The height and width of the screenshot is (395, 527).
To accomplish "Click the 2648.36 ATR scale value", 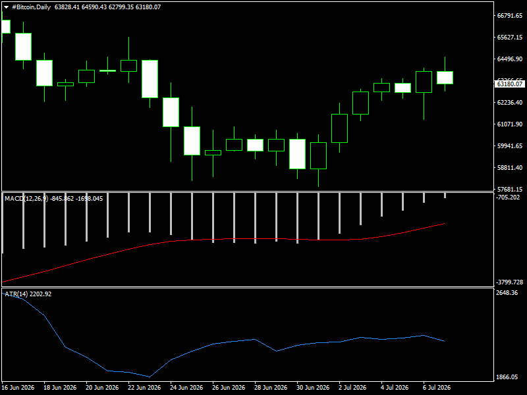I will [507, 293].
